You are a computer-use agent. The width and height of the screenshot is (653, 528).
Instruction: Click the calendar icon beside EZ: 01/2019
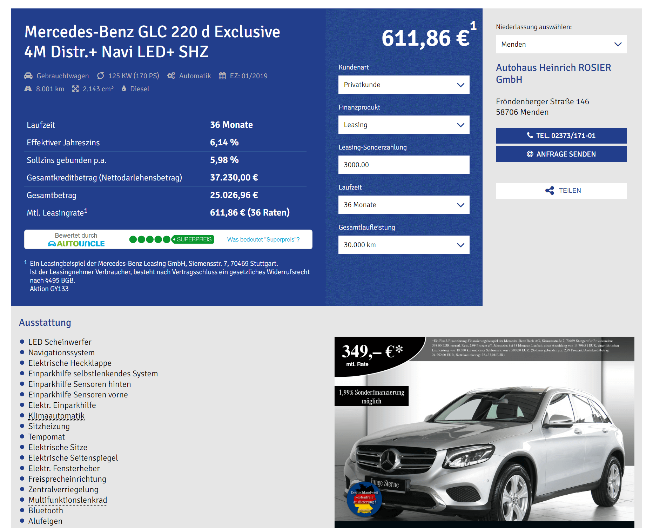pyautogui.click(x=222, y=76)
